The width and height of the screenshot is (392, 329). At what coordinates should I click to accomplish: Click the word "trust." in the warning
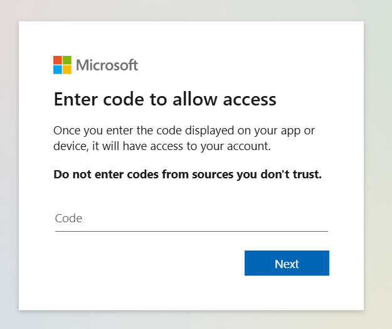coord(307,175)
